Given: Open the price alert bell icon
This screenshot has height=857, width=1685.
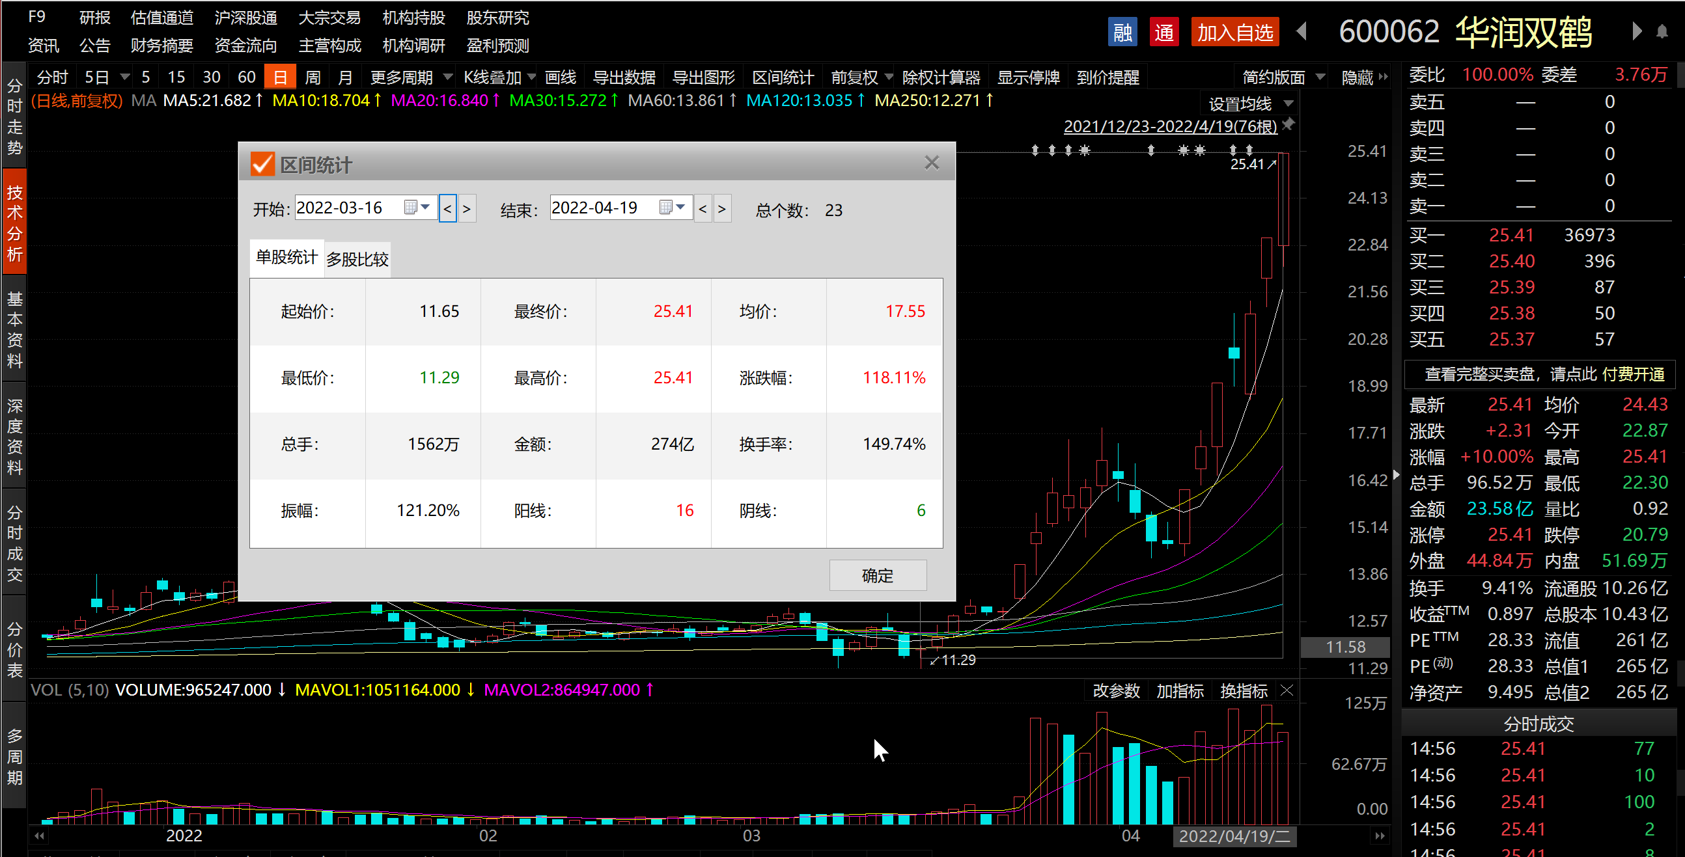Looking at the screenshot, I should pyautogui.click(x=1662, y=31).
